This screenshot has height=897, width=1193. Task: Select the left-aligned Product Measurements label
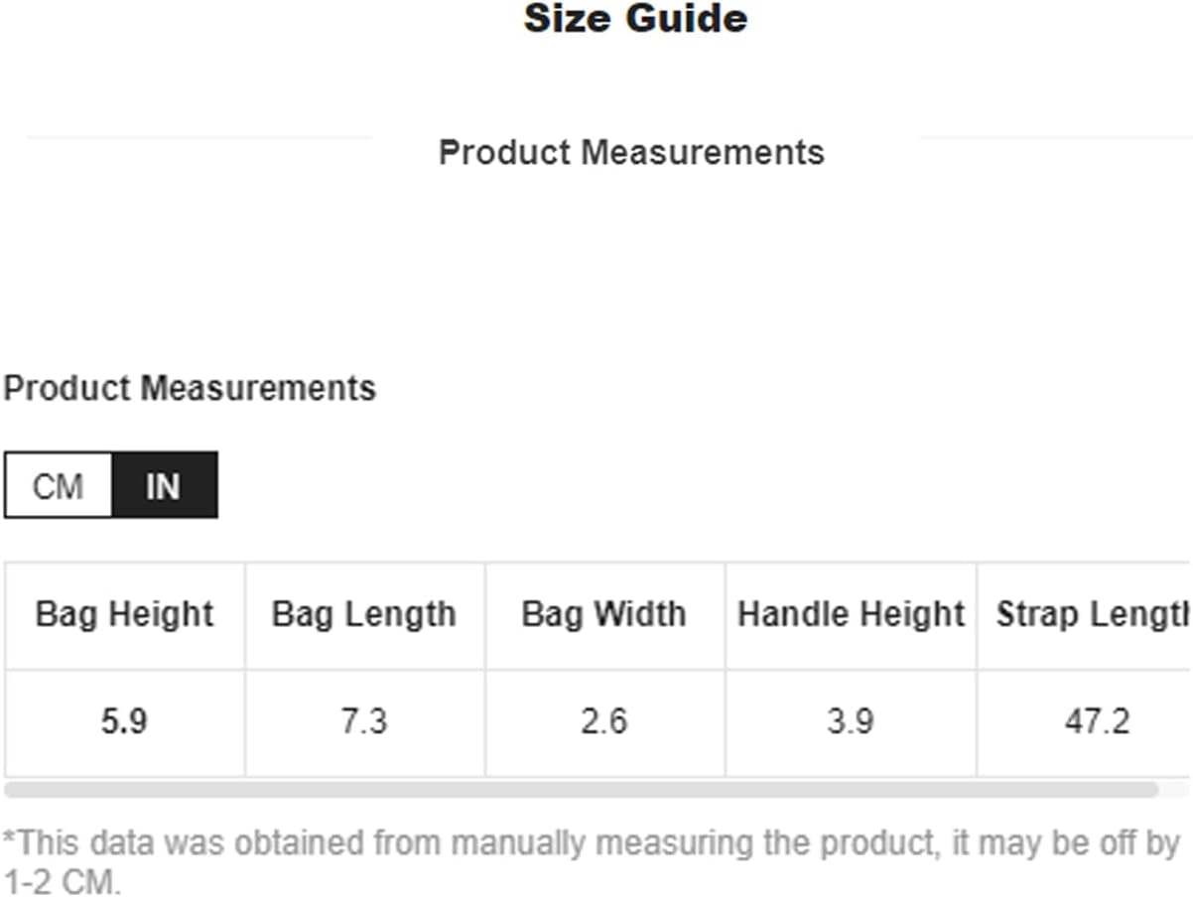click(x=190, y=388)
